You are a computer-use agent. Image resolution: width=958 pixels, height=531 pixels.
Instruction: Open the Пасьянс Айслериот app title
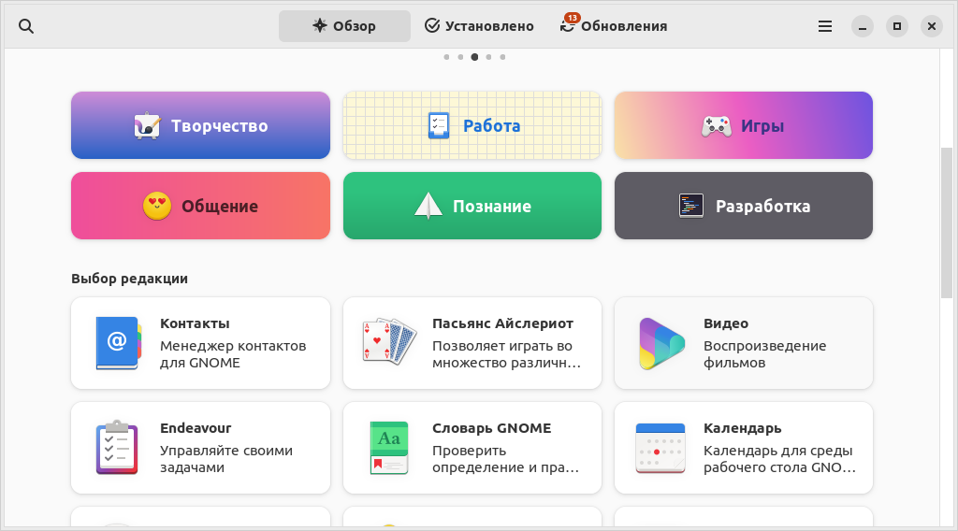tap(502, 323)
